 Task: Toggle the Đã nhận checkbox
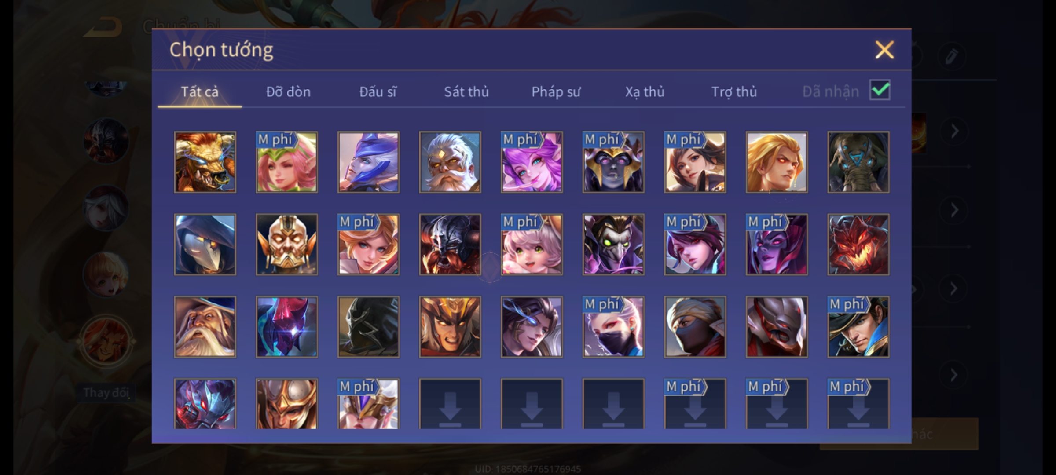tap(880, 90)
